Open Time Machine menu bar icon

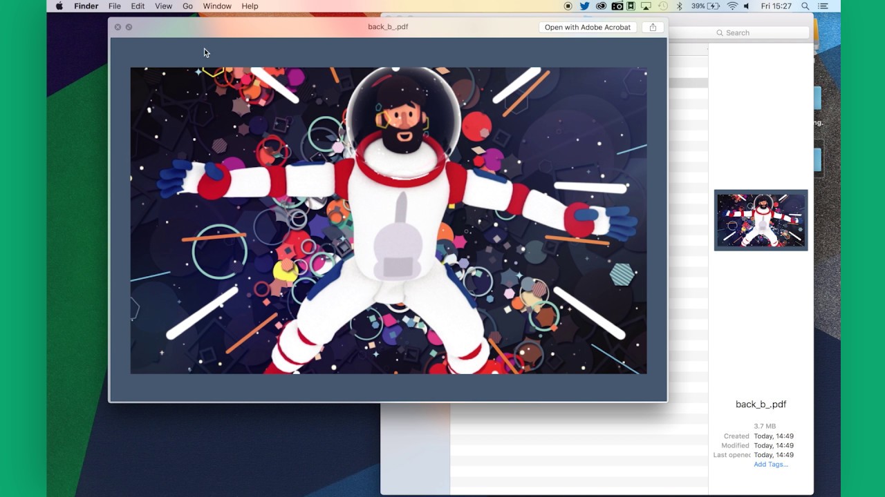click(662, 6)
